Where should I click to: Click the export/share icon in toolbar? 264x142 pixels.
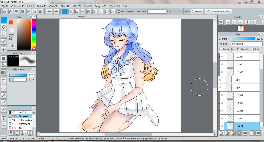coord(11,11)
